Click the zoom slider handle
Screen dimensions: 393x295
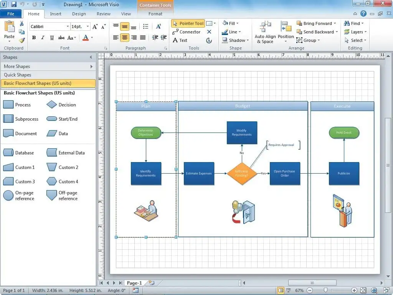click(x=325, y=290)
